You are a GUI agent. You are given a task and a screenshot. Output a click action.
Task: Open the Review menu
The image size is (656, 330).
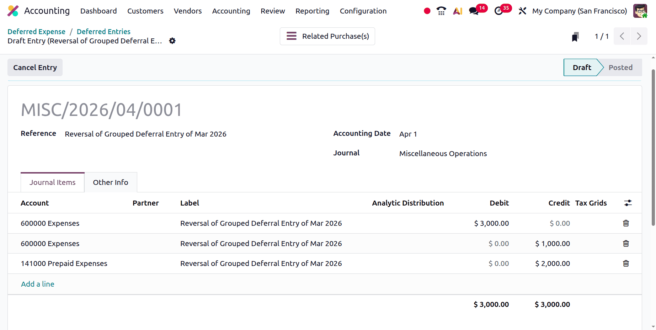(x=273, y=11)
